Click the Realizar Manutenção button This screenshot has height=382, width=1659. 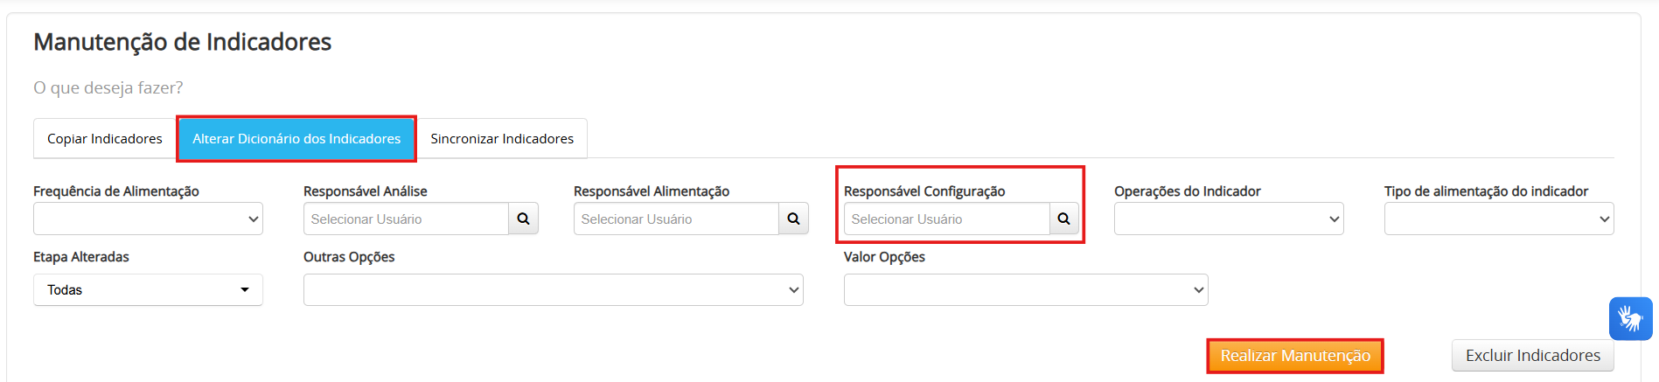[x=1295, y=356]
